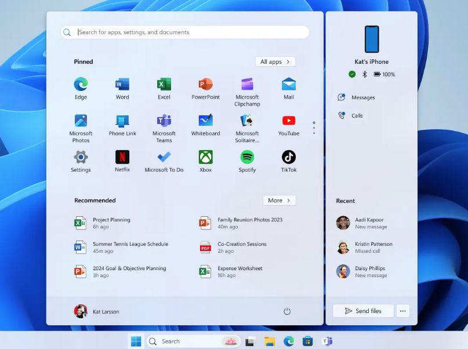Click the Send files button

(x=363, y=311)
